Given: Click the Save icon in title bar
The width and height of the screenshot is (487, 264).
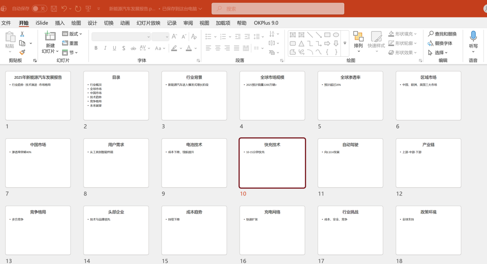Looking at the screenshot, I should tap(54, 9).
